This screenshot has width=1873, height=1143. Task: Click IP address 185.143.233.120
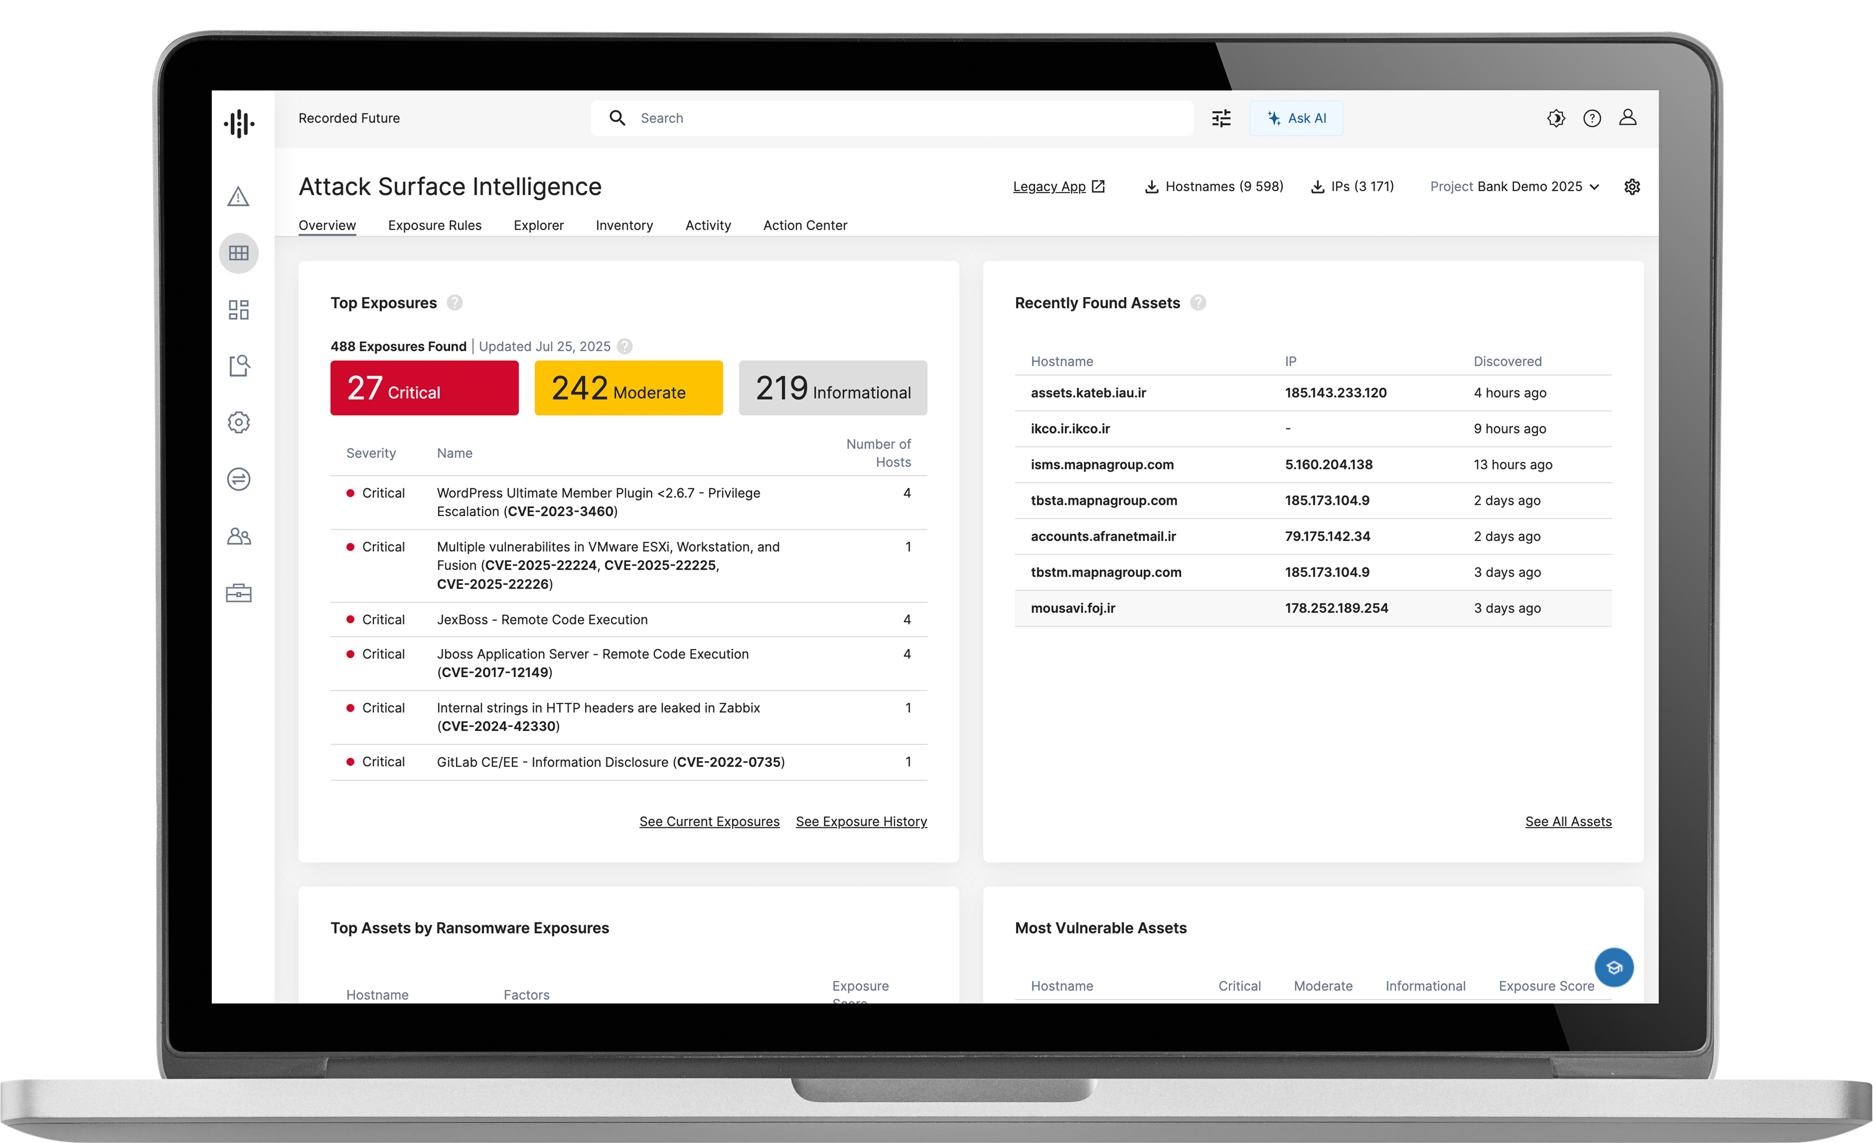1336,393
